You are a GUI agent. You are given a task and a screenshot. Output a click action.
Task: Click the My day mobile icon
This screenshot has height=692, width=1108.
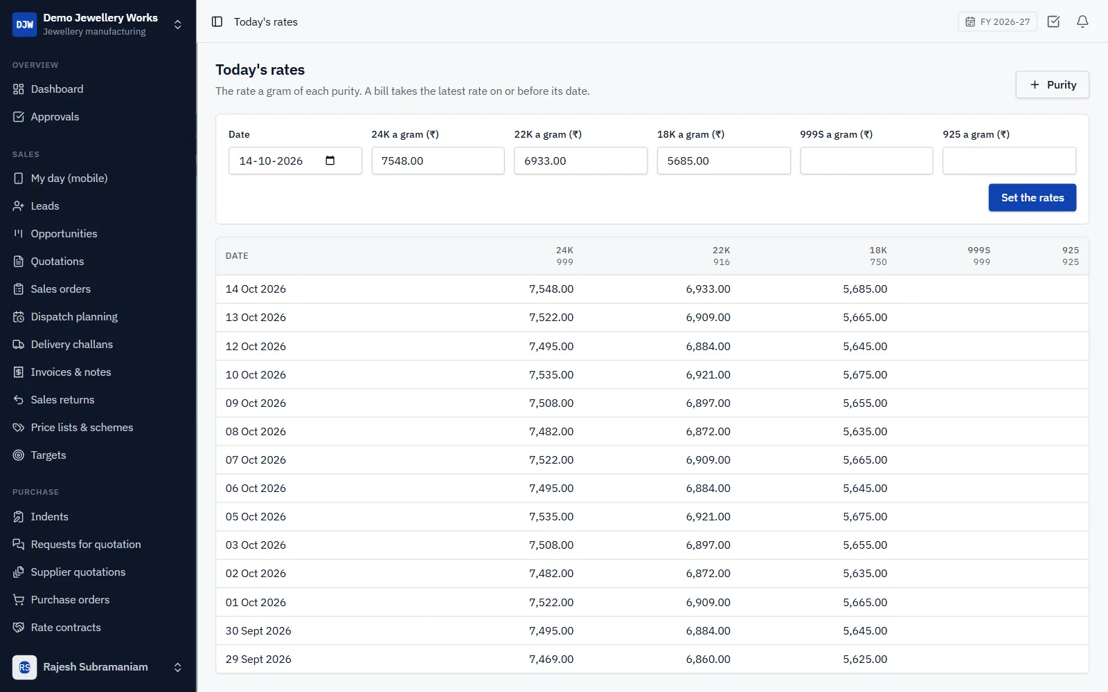19,179
